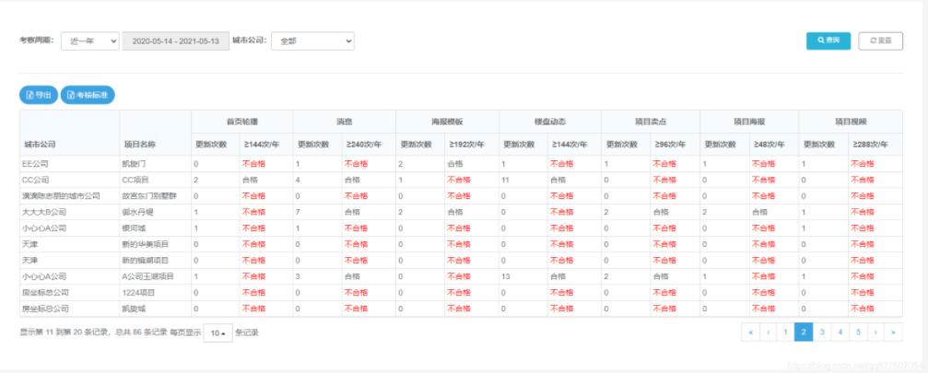Click the 楼盘动态 group header
928x373 pixels.
click(550, 122)
